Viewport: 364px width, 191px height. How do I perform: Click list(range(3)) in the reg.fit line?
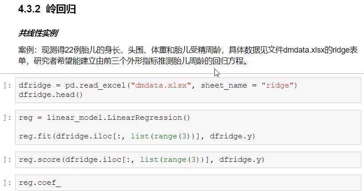163,136
